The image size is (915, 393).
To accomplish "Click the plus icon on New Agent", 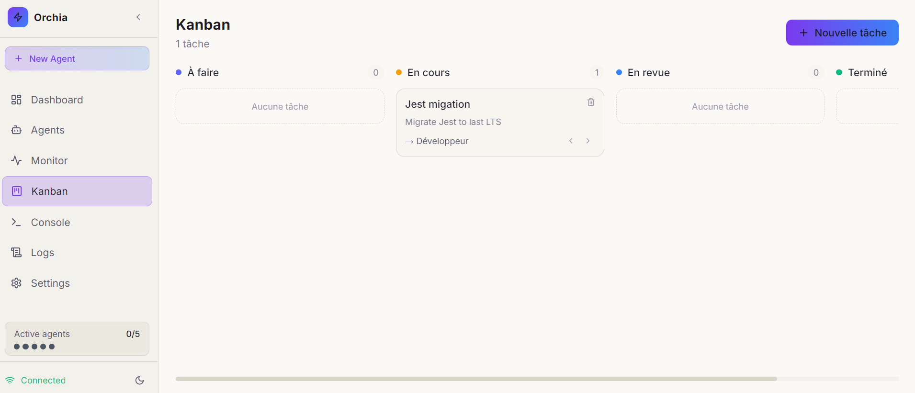I will (x=19, y=58).
